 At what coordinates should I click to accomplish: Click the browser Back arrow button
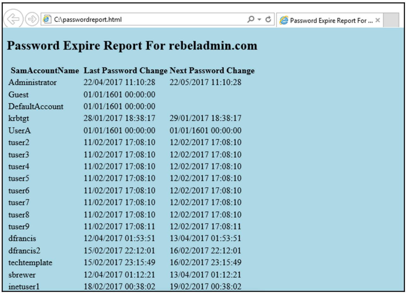click(x=13, y=20)
